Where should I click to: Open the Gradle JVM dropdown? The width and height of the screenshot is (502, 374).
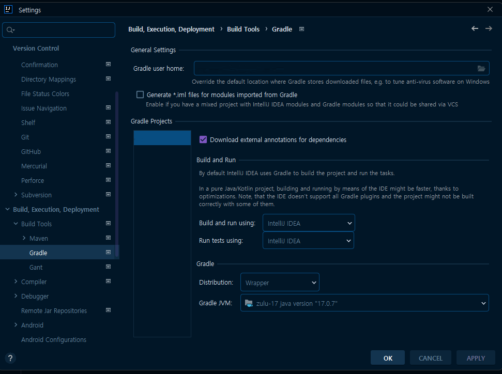click(x=364, y=303)
